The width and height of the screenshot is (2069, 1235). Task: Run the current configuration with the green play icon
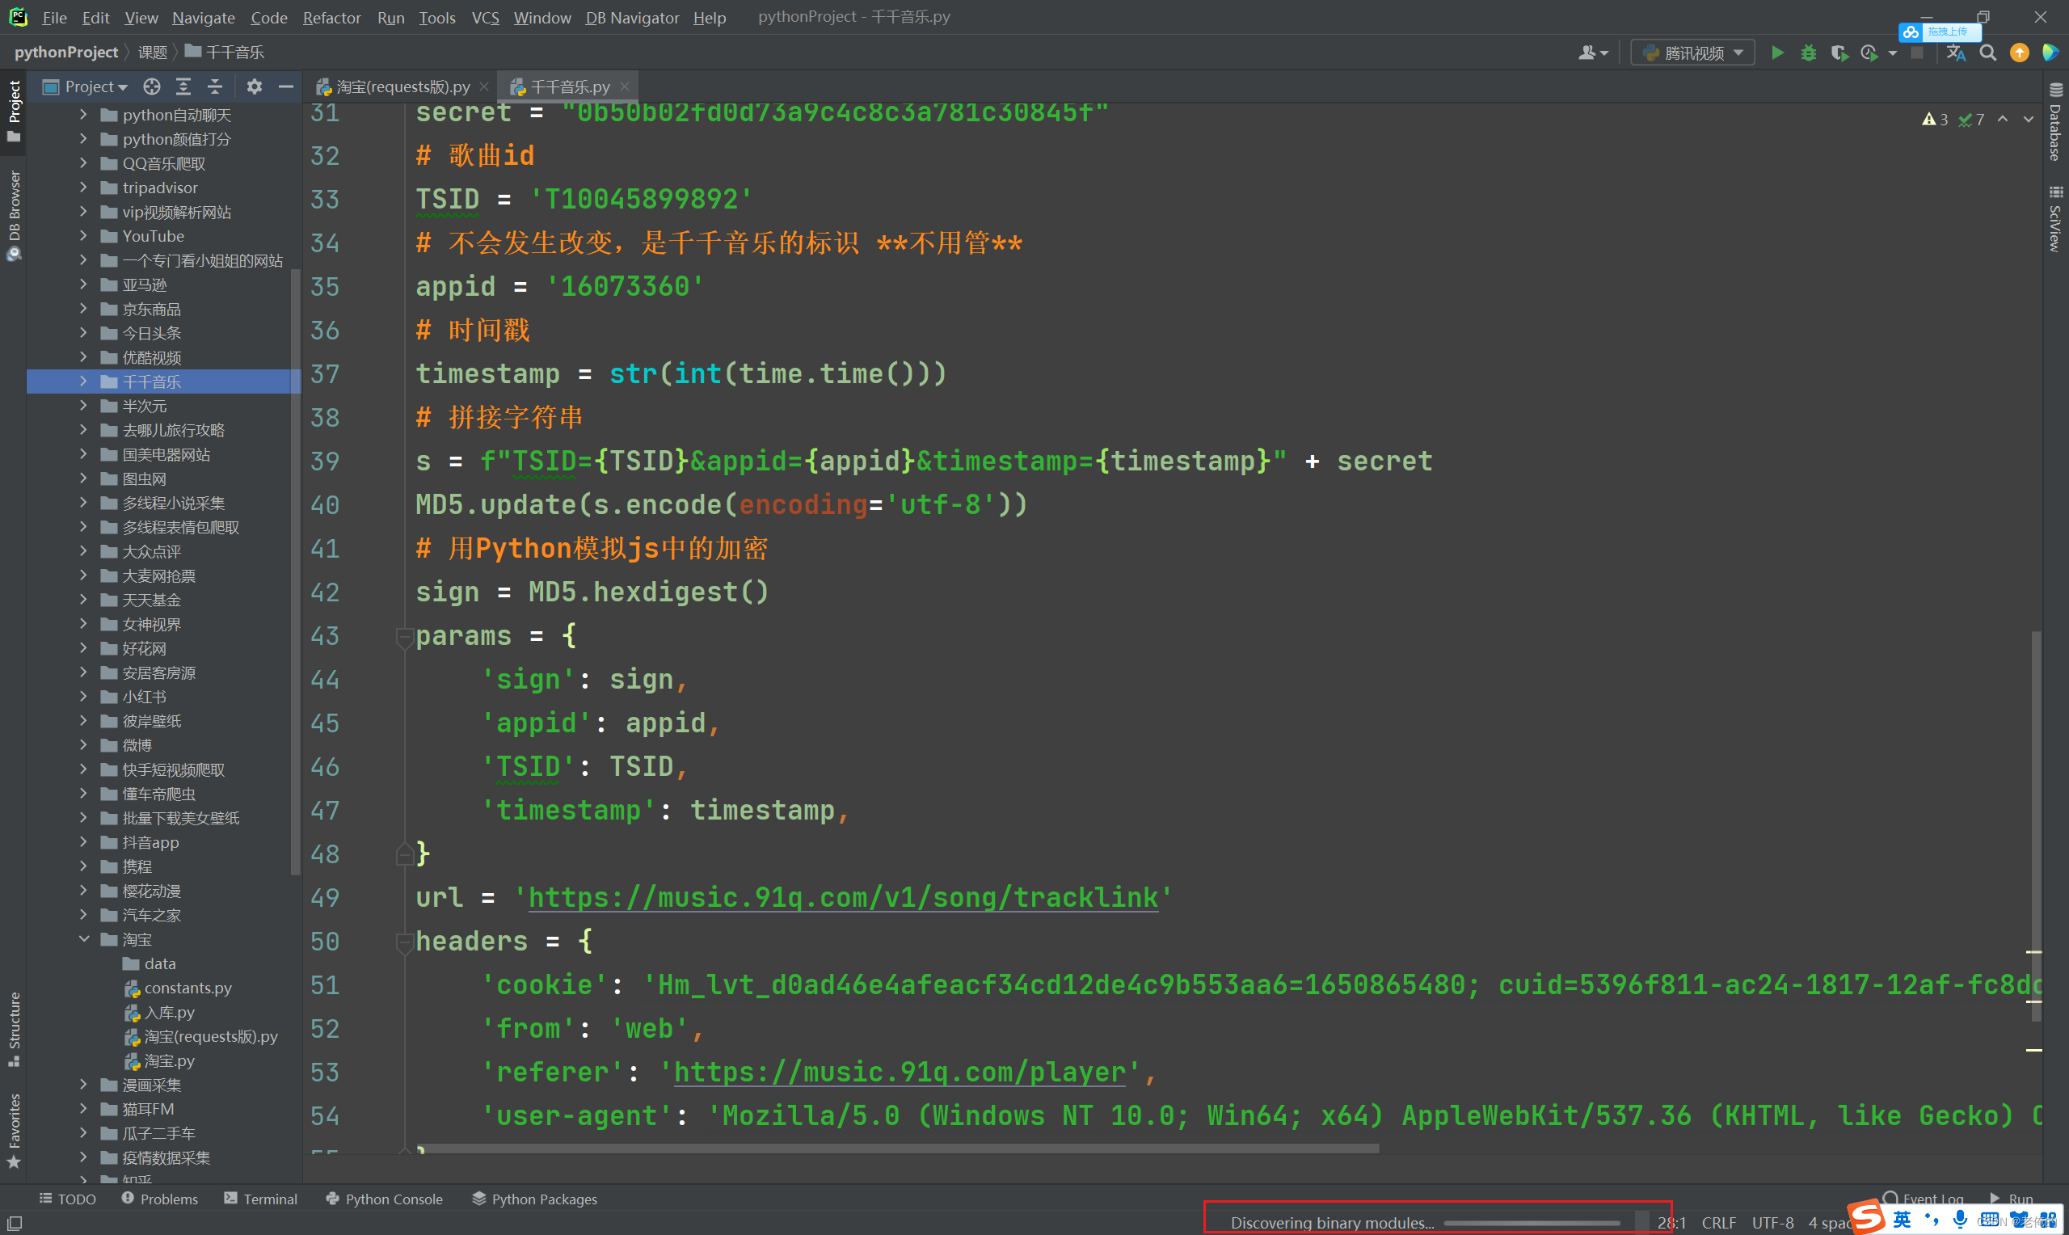click(x=1776, y=52)
